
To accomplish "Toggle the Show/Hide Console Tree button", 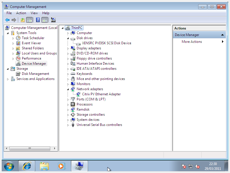I will pyautogui.click(x=29, y=20).
